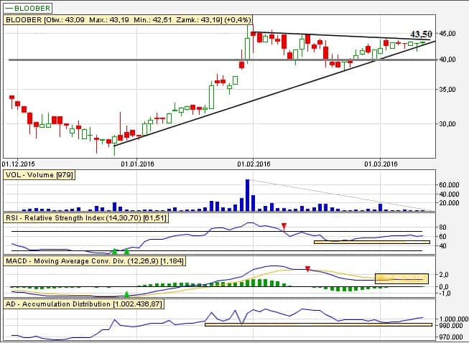The image size is (469, 343).
Task: Click the 43,50 price label
Action: coord(420,34)
